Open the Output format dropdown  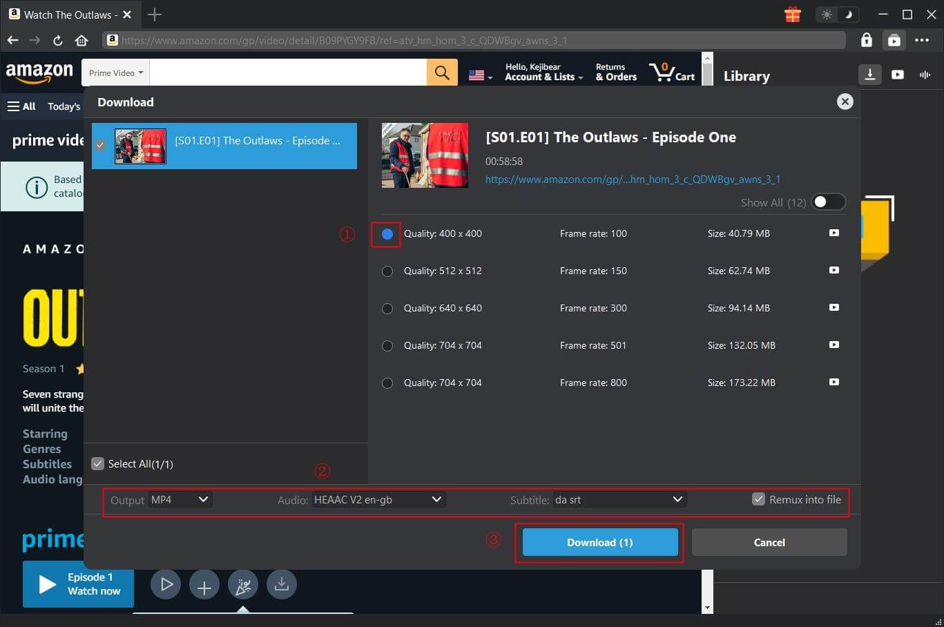point(180,499)
